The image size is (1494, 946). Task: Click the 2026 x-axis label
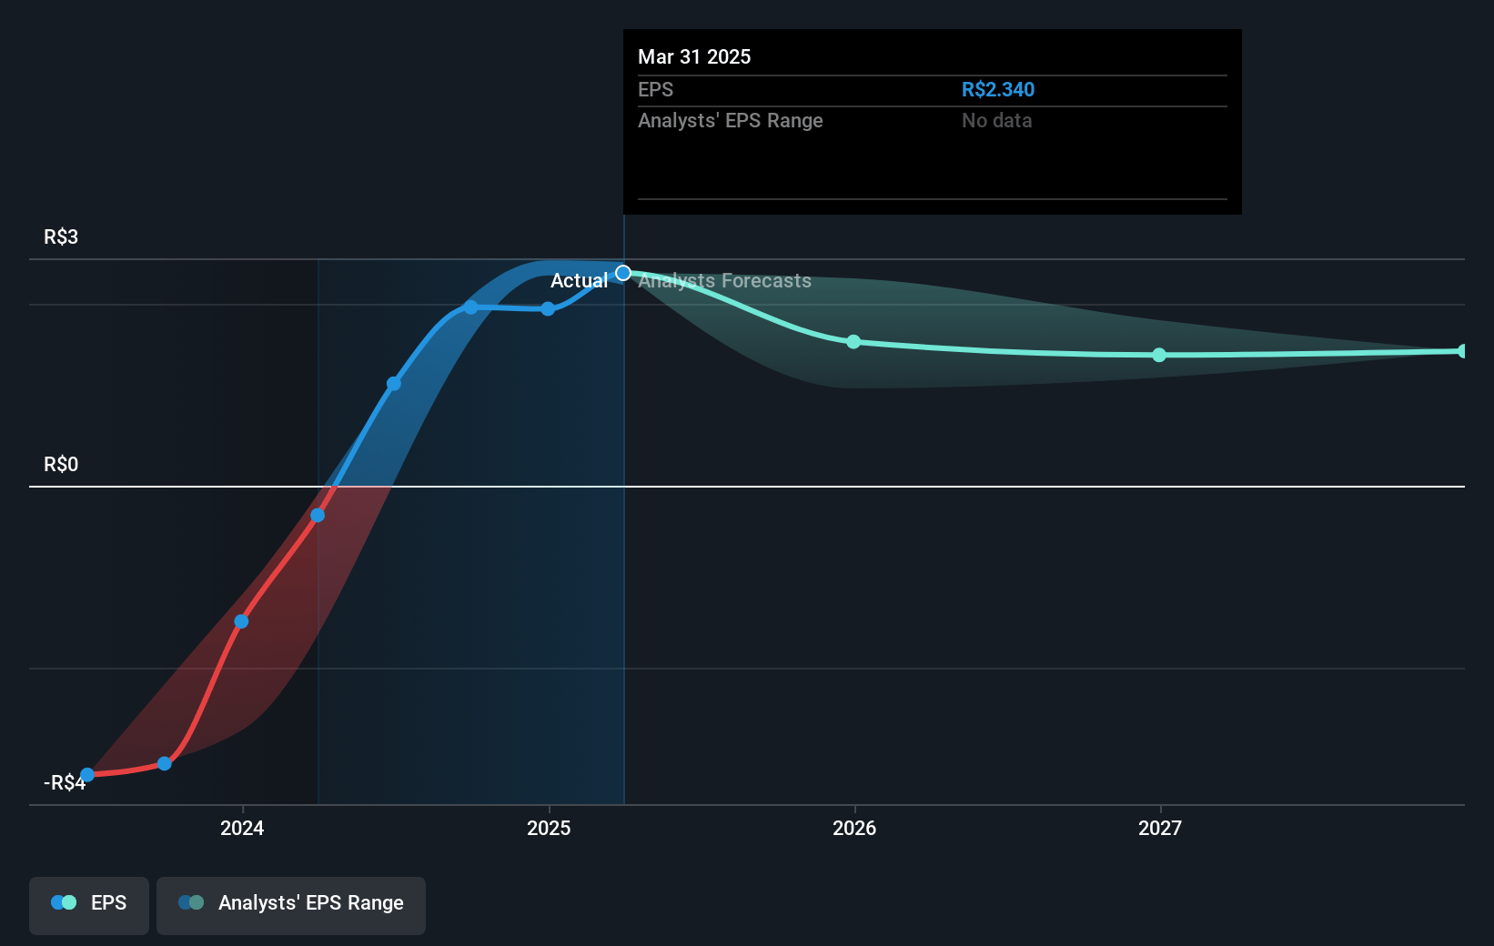tap(854, 828)
